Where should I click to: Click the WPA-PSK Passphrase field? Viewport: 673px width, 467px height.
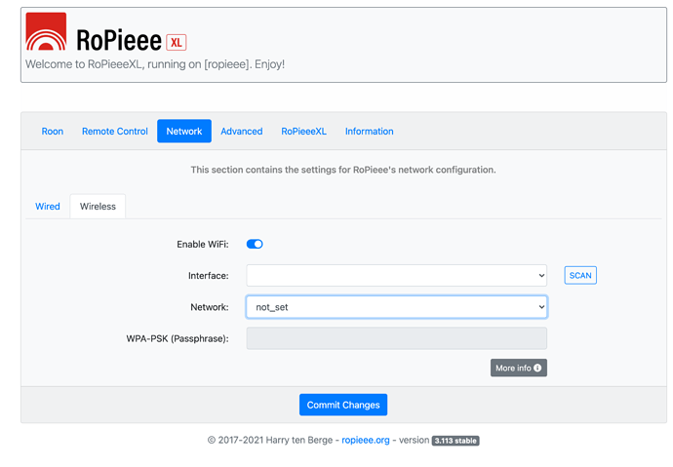[x=397, y=338]
